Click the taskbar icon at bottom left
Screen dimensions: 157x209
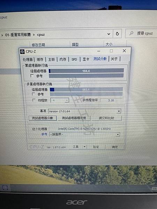pyautogui.click(x=5, y=188)
